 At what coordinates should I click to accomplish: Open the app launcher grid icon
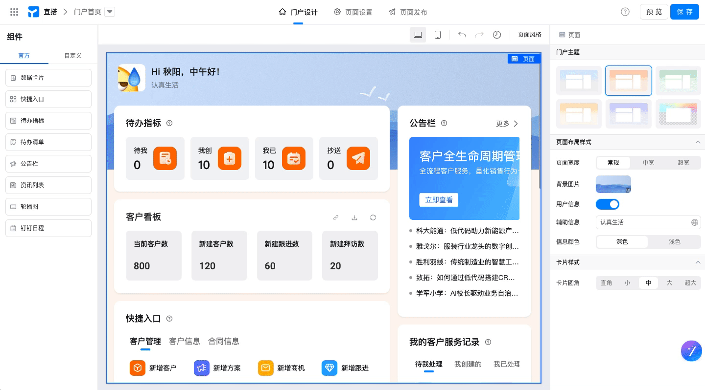pyautogui.click(x=14, y=12)
